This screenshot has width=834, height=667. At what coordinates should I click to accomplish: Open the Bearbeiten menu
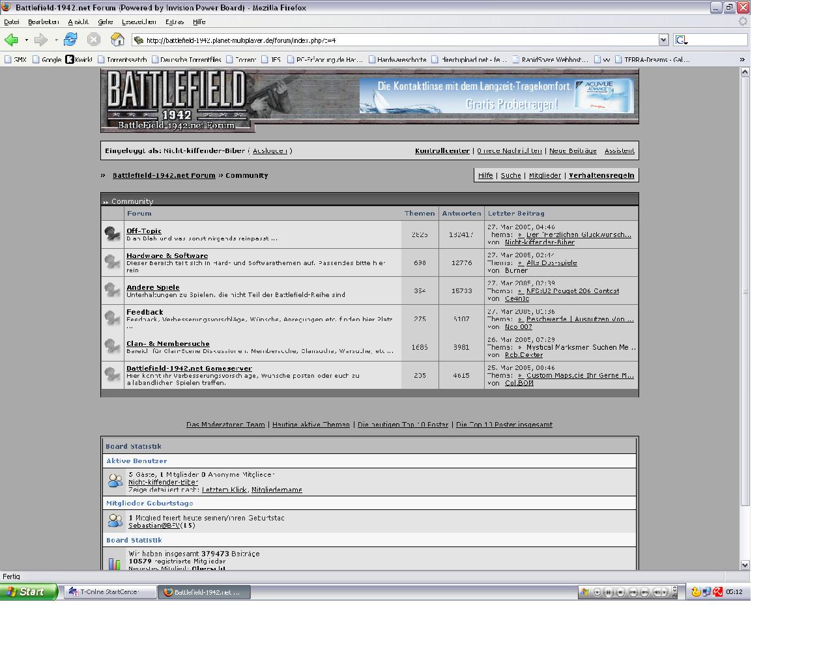pyautogui.click(x=44, y=22)
